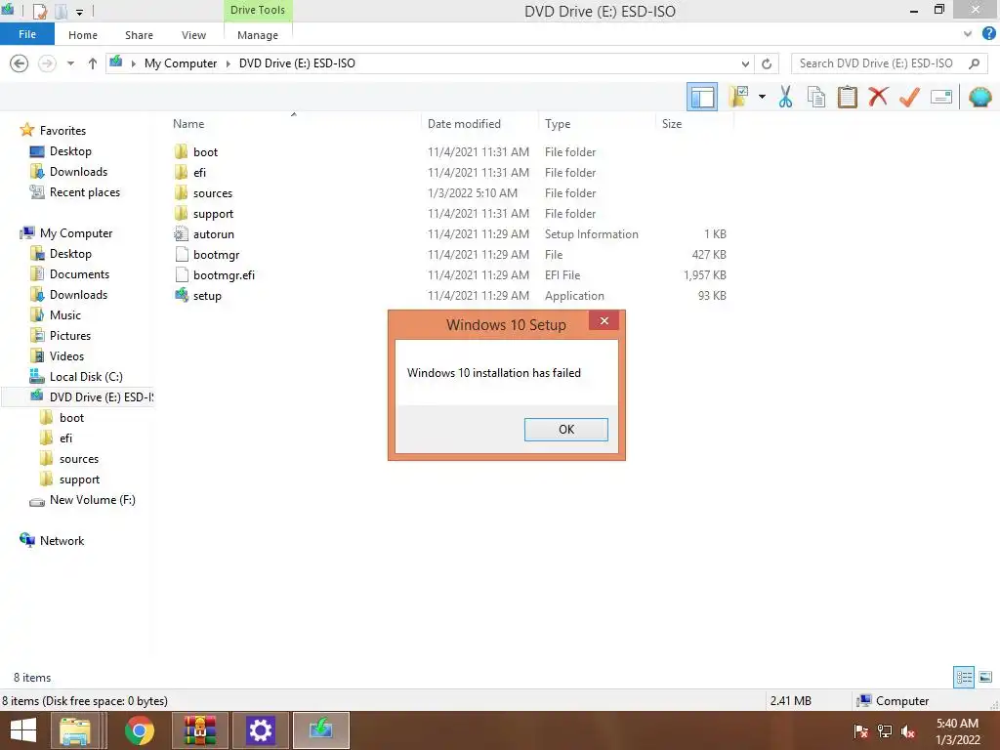1000x750 pixels.
Task: Open recent locations dropdown arrow
Action: pyautogui.click(x=70, y=63)
